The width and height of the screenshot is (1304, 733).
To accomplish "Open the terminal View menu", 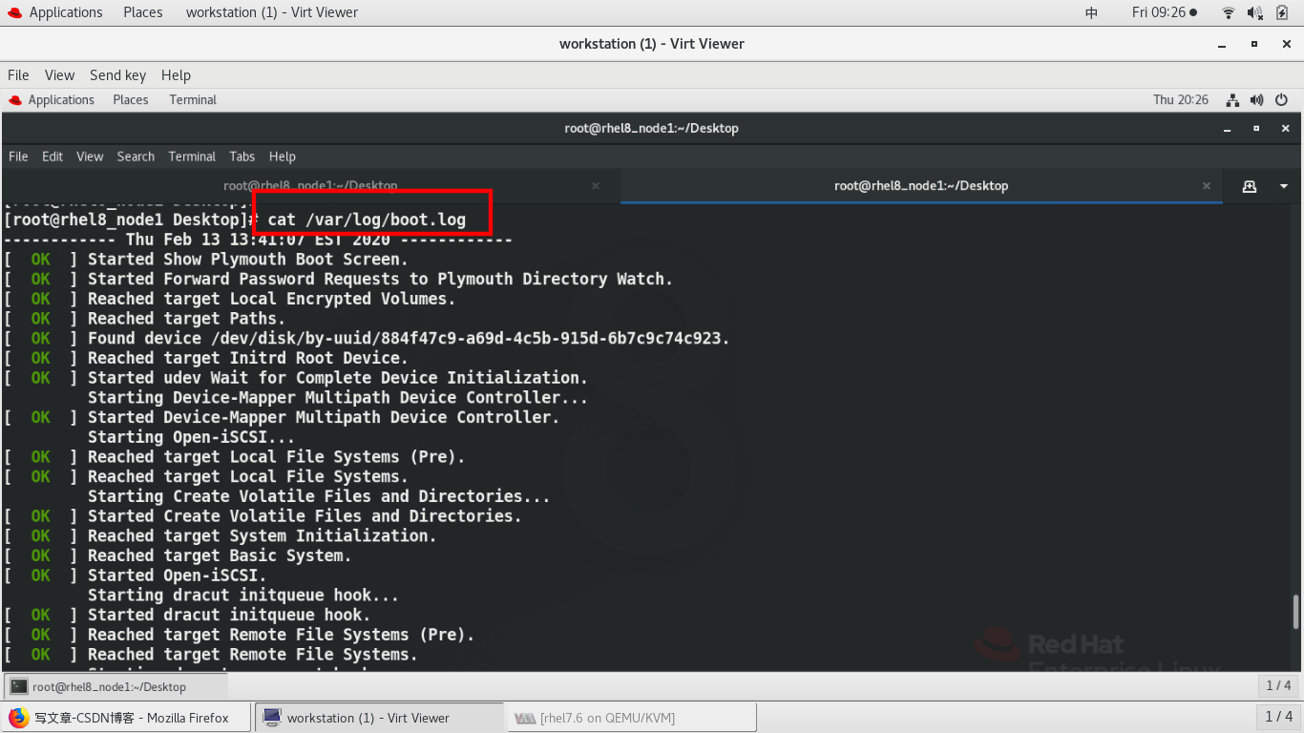I will pos(90,157).
